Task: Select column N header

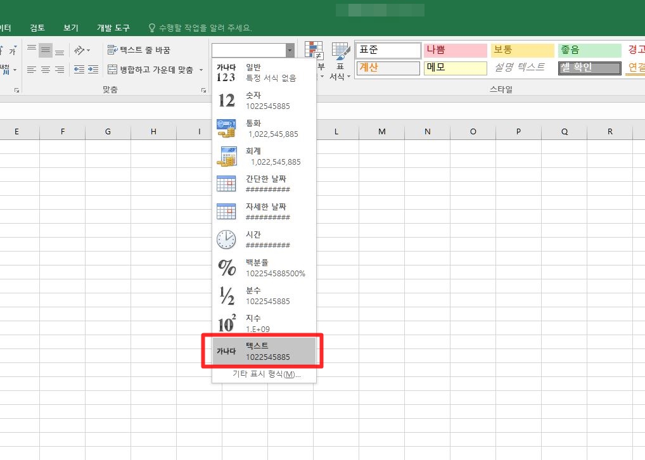Action: [x=428, y=132]
